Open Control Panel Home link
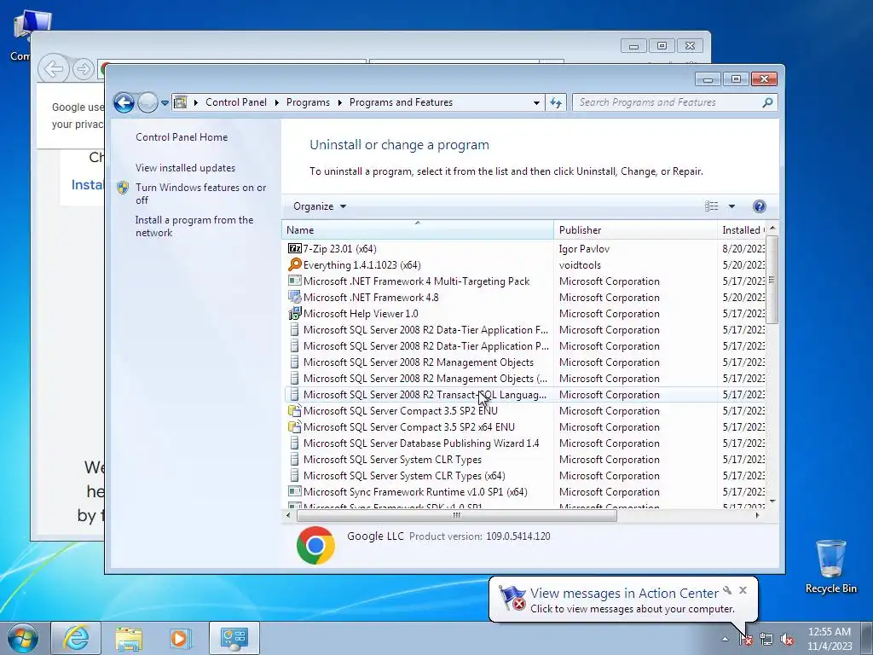The height and width of the screenshot is (655, 873). 182,137
